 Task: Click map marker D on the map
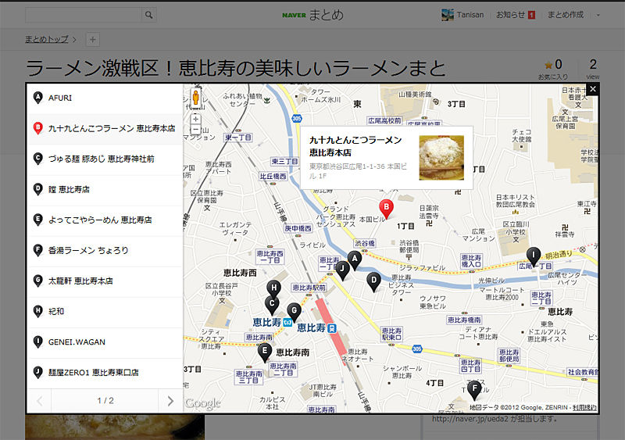tap(373, 282)
